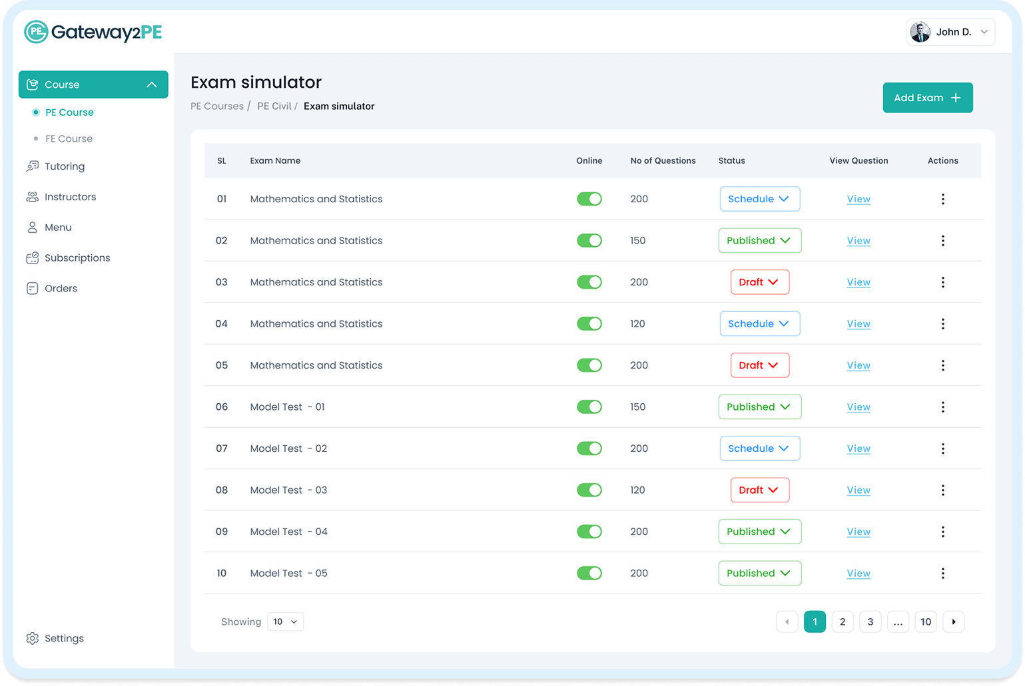The width and height of the screenshot is (1025, 686).
Task: Open Subscriptions from the sidebar
Action: coord(78,257)
